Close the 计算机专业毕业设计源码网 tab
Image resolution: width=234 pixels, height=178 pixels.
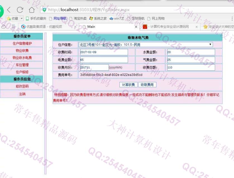coord(197,27)
